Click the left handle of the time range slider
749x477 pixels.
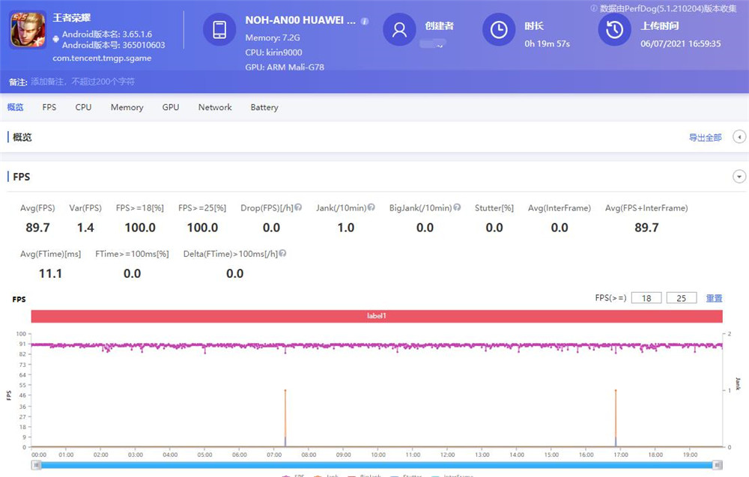36,464
